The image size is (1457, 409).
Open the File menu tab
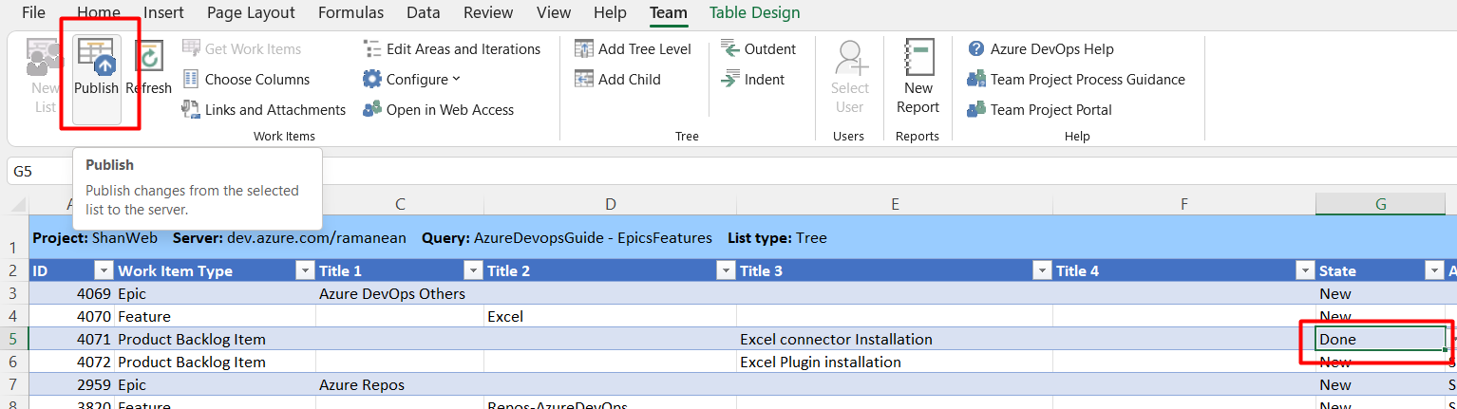pyautogui.click(x=33, y=12)
